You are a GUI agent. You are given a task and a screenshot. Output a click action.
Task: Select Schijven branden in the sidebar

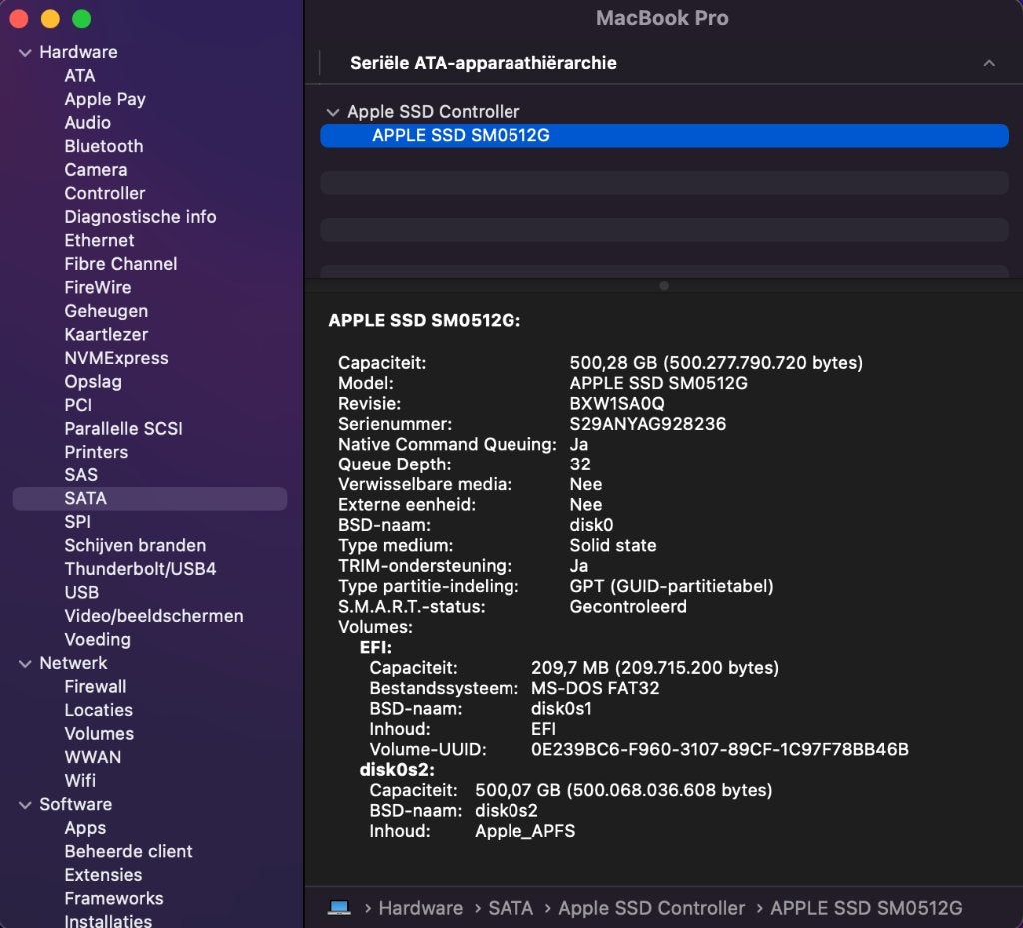click(x=135, y=545)
